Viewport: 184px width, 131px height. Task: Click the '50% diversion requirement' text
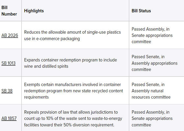(x=89, y=125)
